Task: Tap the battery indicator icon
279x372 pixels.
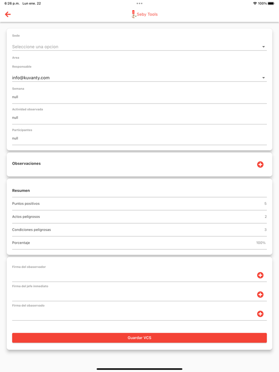Action: pos(271,3)
